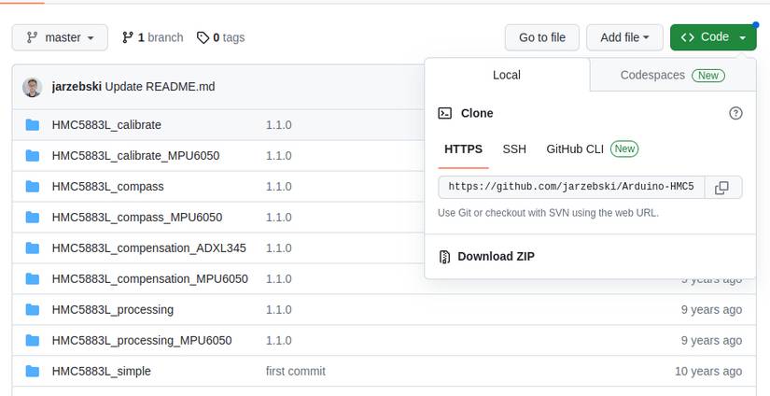
Task: Click the branch icon beside 1 branch
Action: pos(128,37)
